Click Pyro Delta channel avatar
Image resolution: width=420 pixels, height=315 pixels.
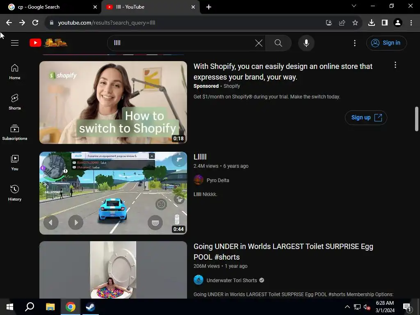pyautogui.click(x=199, y=180)
